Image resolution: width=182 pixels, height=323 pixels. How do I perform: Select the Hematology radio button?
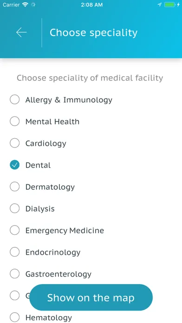(15, 317)
